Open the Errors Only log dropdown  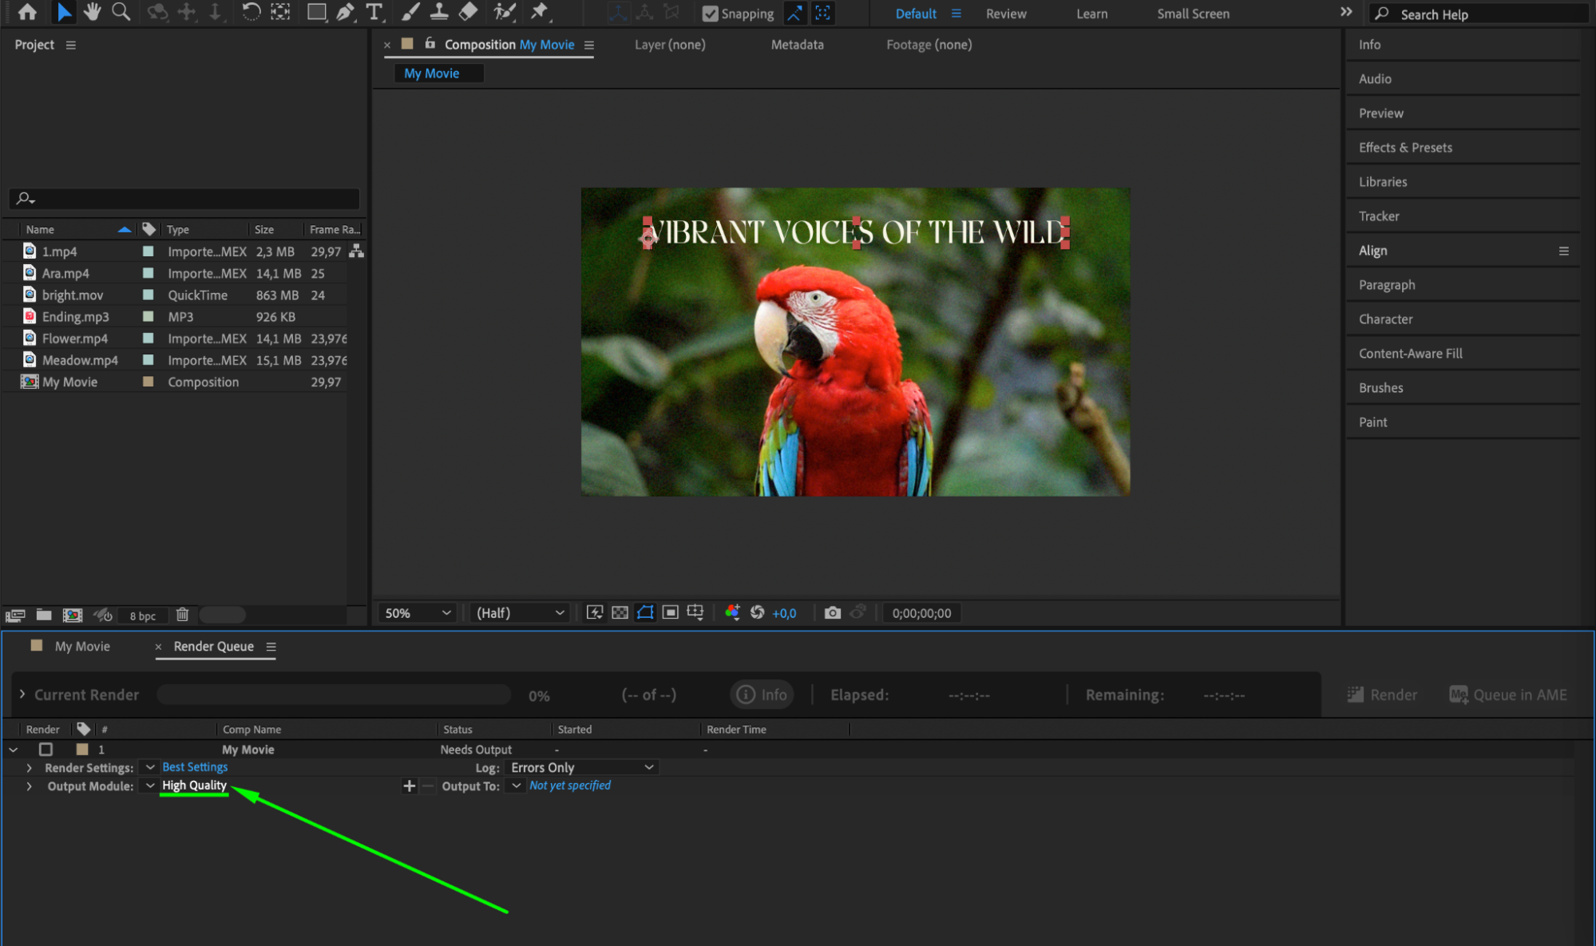tap(582, 767)
